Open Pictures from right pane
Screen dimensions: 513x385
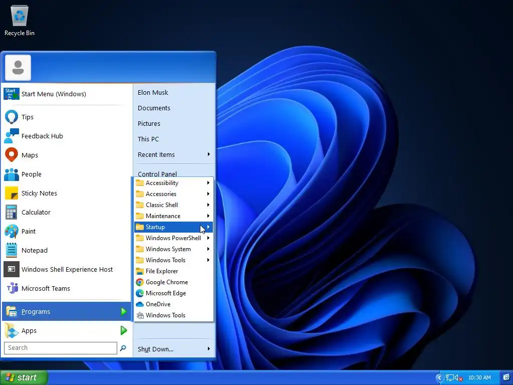tap(149, 123)
